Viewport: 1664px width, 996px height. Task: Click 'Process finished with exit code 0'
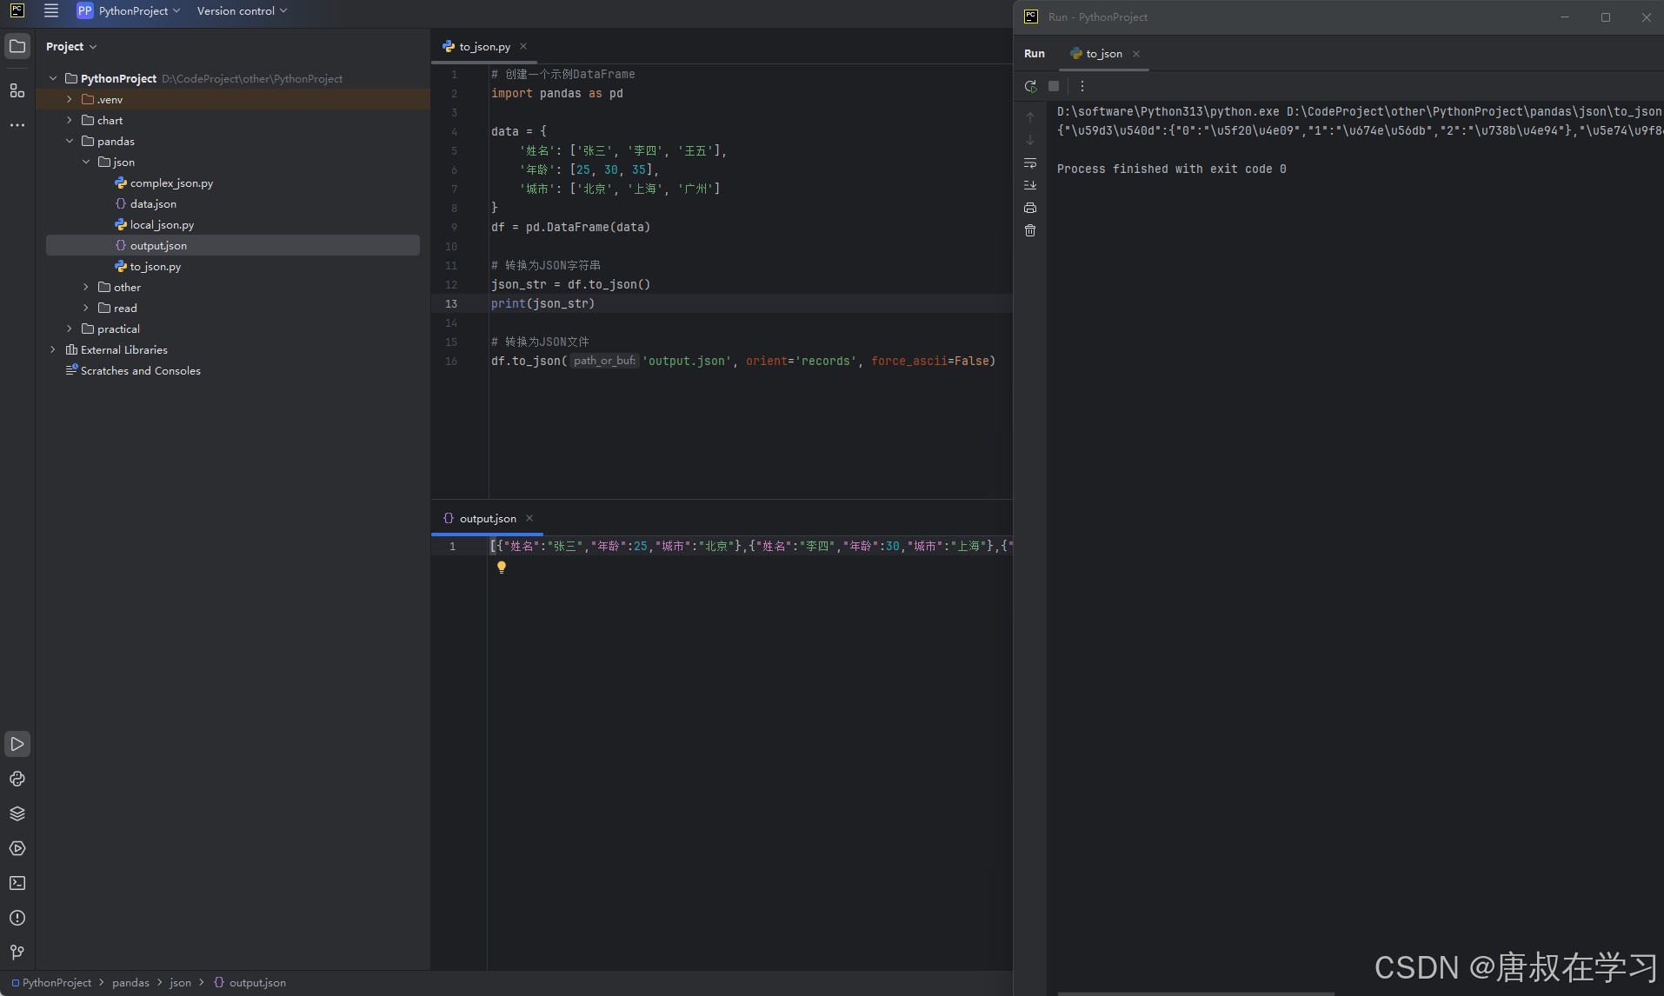[1171, 169]
